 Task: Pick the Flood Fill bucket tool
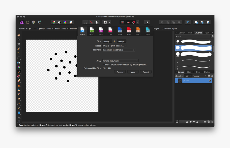pyautogui.click(x=19, y=63)
